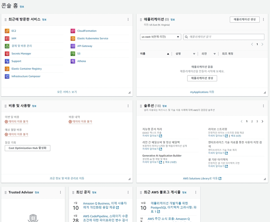Image resolution: width=270 pixels, height=222 pixels.
Task: Click Cost Optimization Hub 활성화 button
Action: click(28, 148)
